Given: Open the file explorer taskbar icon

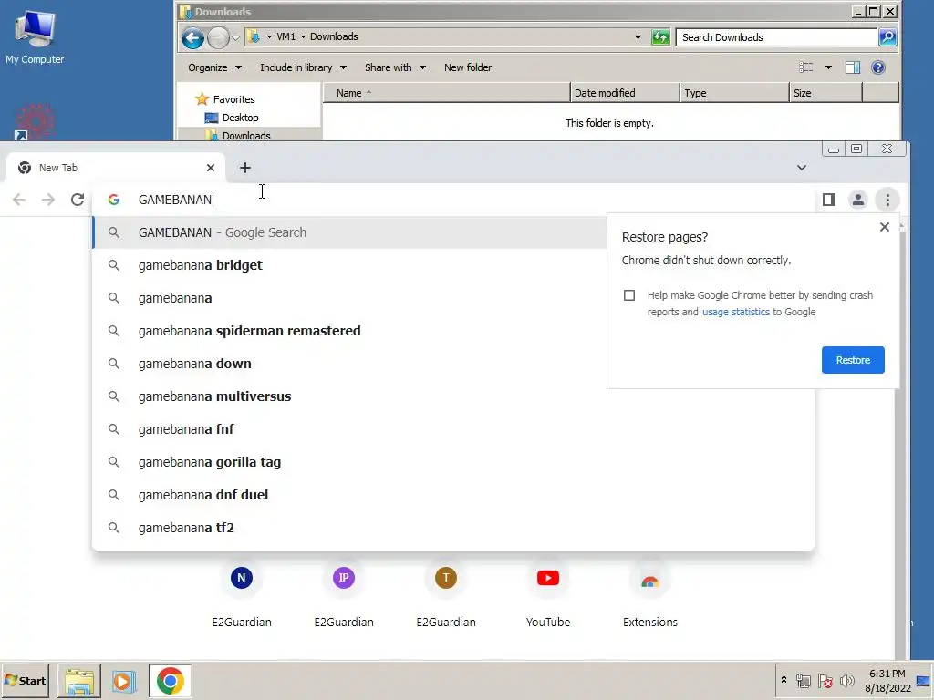Looking at the screenshot, I should 78,680.
